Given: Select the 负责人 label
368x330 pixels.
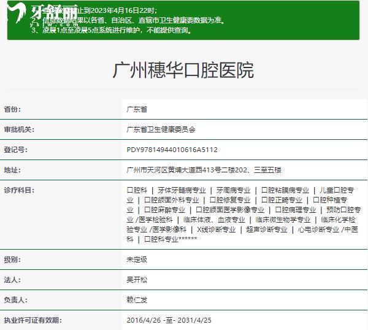Looking at the screenshot, I should (15, 300).
